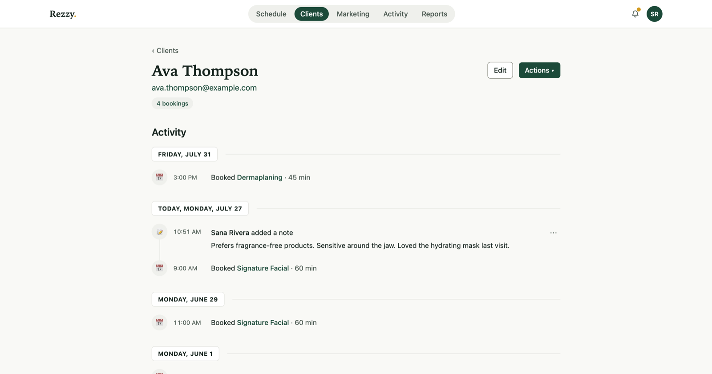Click calendar icon for 11:00 AM booking

tap(159, 322)
